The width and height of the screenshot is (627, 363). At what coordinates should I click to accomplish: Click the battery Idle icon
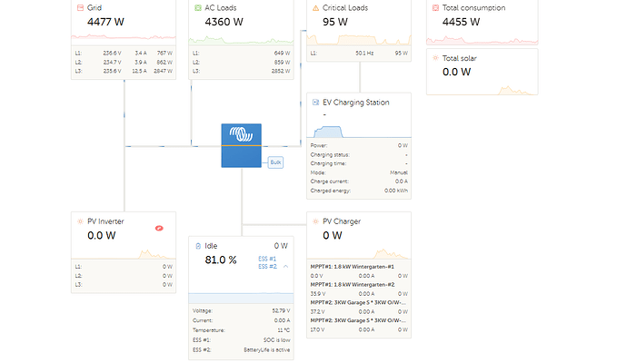coord(198,246)
